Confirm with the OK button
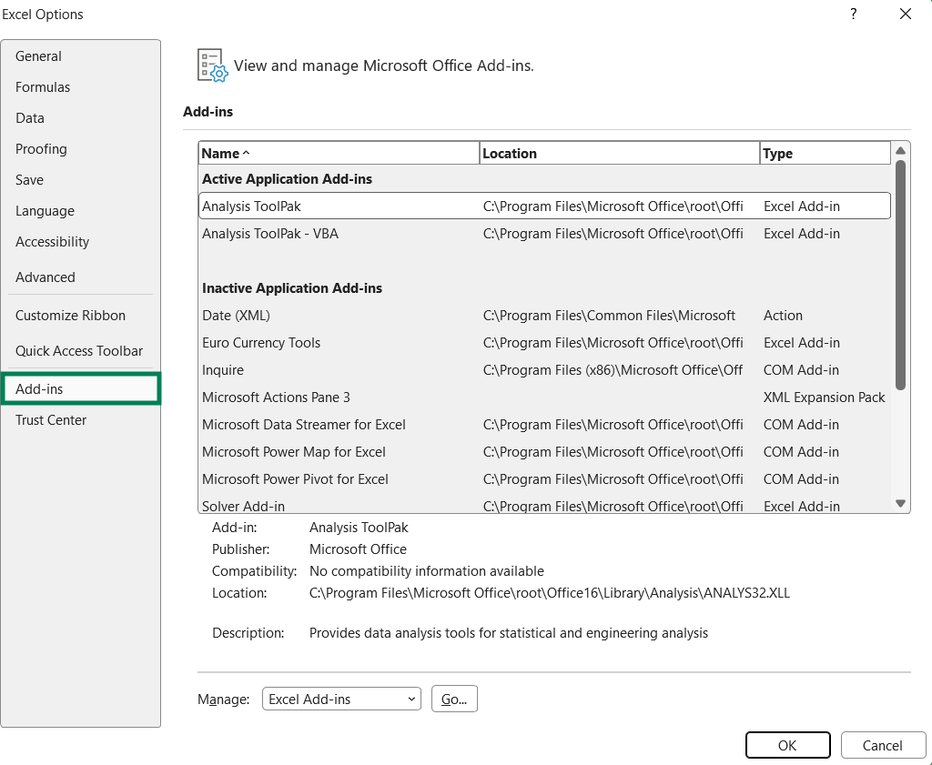 pos(787,745)
